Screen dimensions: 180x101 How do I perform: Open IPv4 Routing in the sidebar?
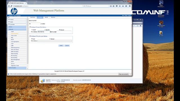click(x=14, y=56)
